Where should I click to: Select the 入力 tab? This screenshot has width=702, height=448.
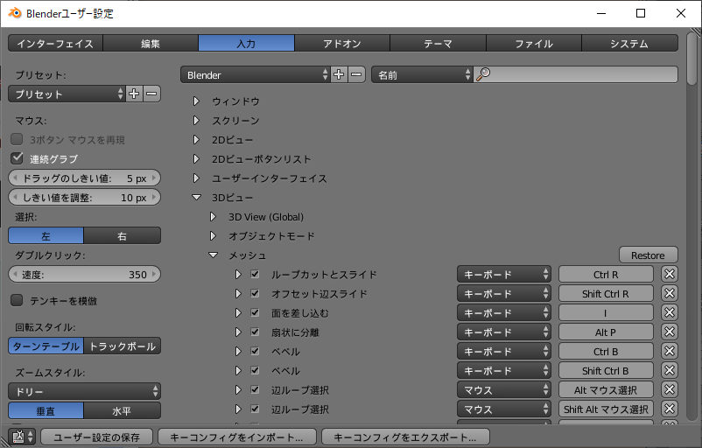point(246,44)
